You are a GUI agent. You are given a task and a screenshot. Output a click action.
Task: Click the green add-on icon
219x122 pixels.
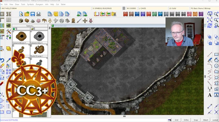[155, 14]
